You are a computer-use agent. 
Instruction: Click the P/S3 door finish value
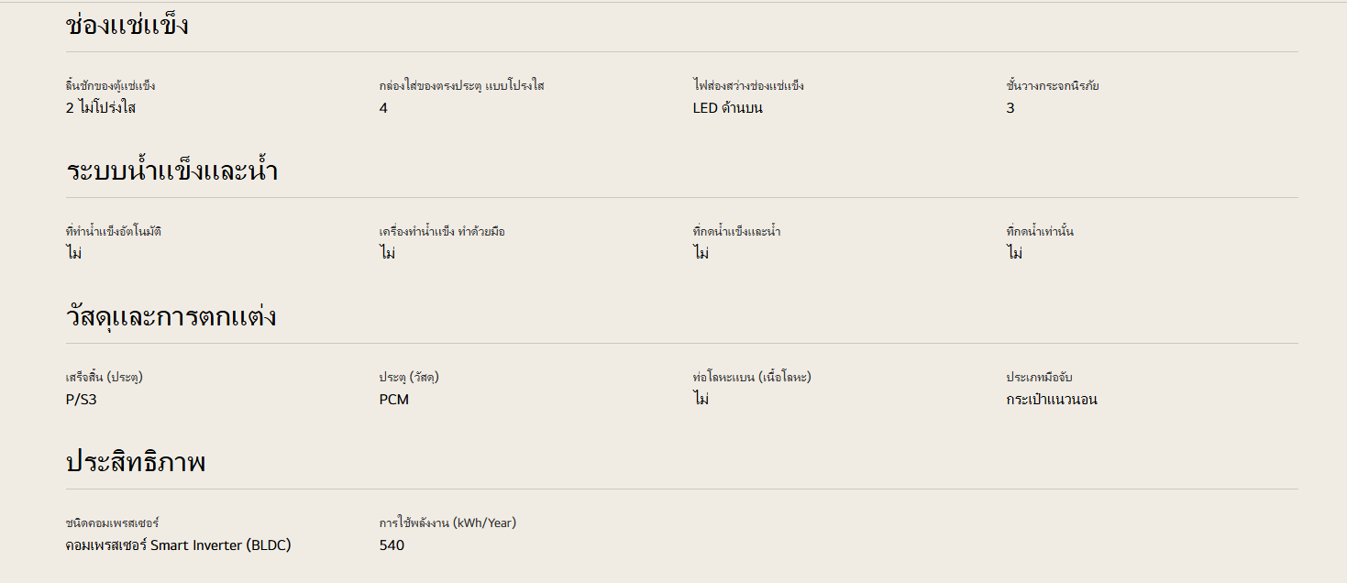click(x=82, y=399)
